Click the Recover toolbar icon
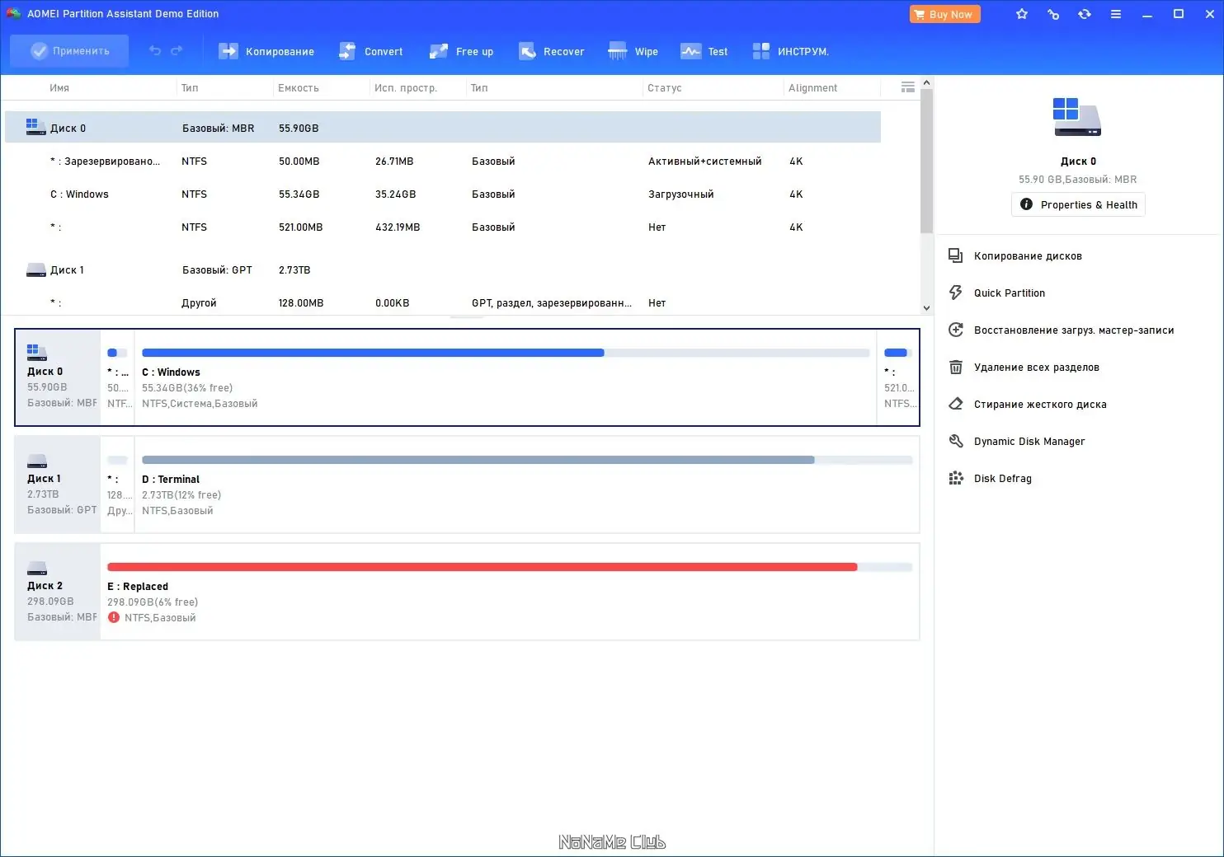 pos(527,51)
